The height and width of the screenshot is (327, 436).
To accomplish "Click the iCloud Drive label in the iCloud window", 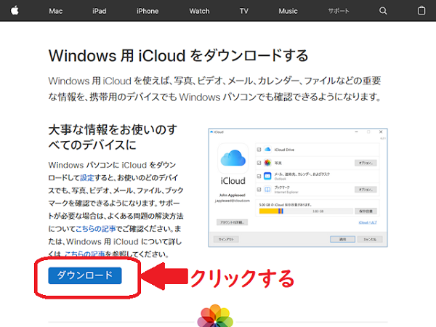I will [284, 150].
